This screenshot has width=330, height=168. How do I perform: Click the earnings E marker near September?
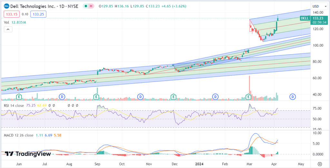[x=96, y=97]
